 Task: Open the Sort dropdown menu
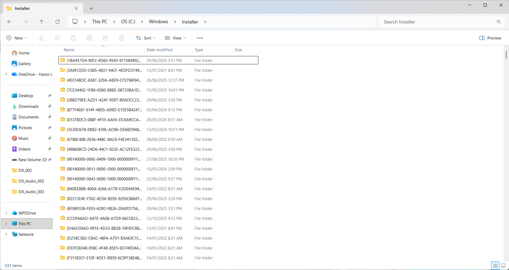(x=146, y=38)
